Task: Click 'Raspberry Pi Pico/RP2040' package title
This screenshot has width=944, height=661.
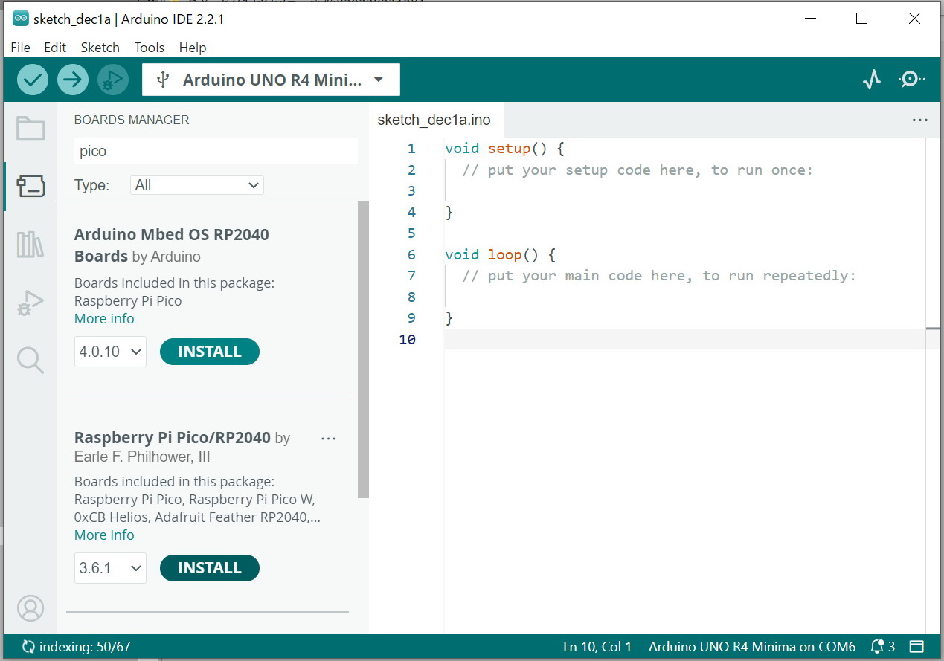Action: 173,438
